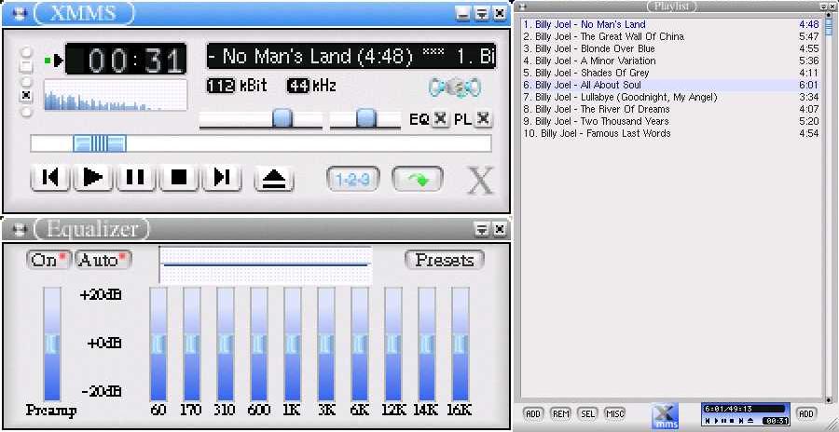Click the Eject button to open files
The image size is (839, 432).
(x=274, y=178)
